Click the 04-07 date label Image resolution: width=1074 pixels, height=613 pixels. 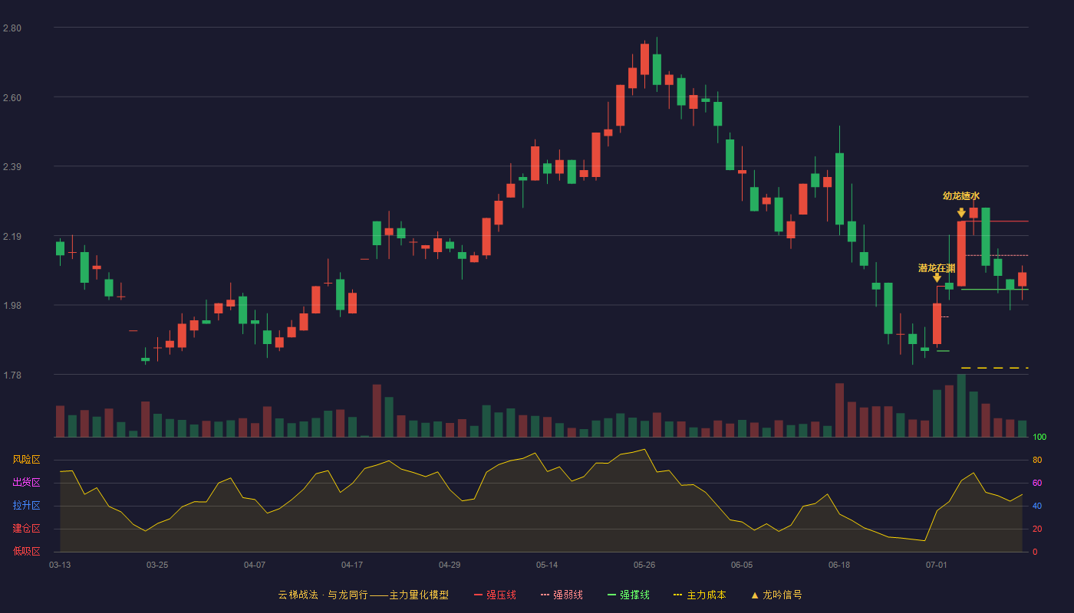click(255, 565)
